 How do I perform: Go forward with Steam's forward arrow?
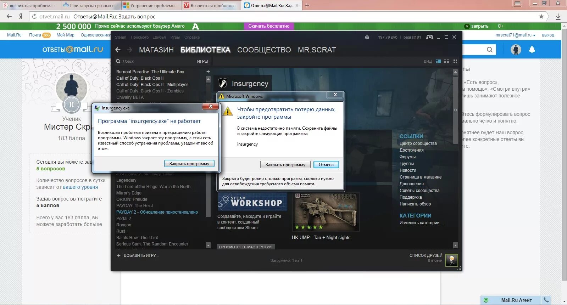[x=129, y=50]
